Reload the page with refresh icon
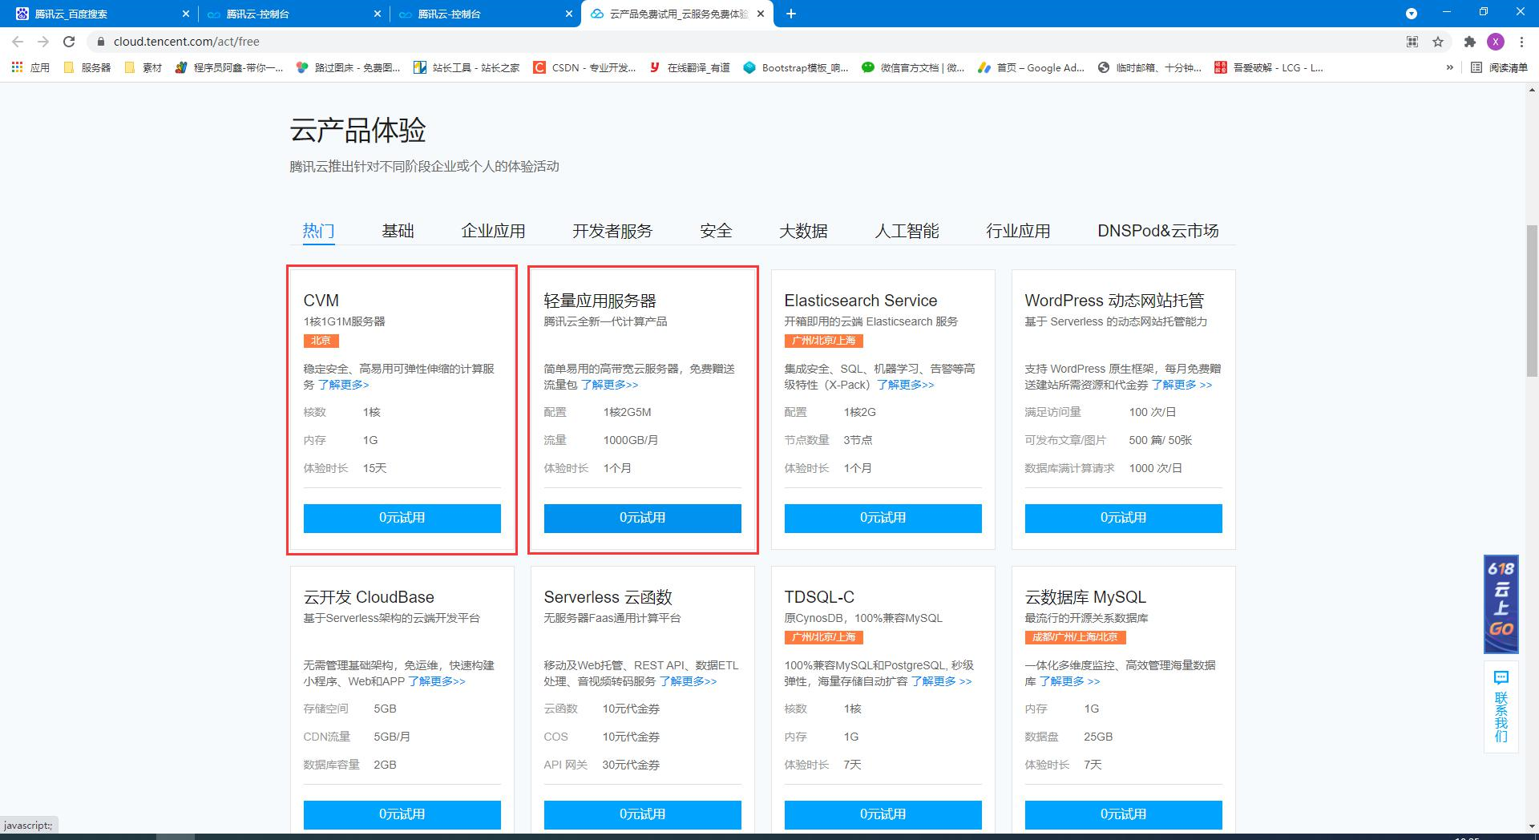This screenshot has width=1539, height=840. tap(69, 42)
